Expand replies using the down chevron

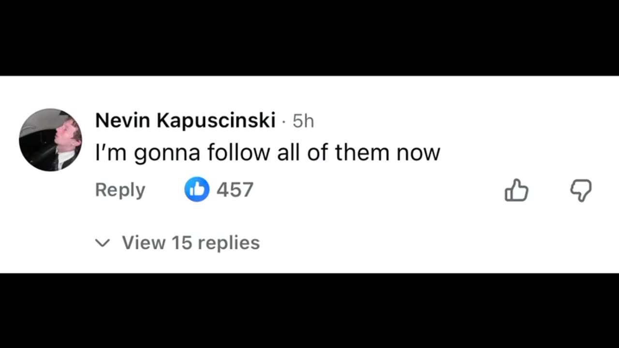point(103,243)
